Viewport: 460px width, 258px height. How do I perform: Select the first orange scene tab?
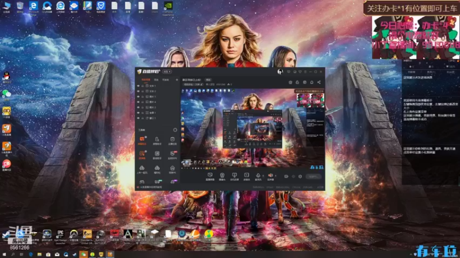point(145,80)
